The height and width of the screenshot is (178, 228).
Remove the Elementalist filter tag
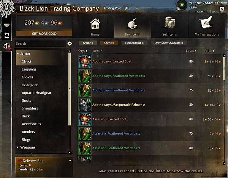pyautogui.click(x=134, y=43)
